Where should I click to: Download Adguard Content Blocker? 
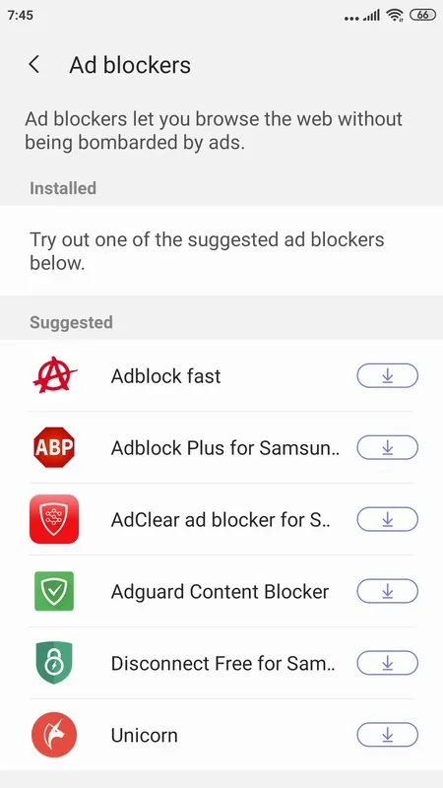tap(387, 591)
